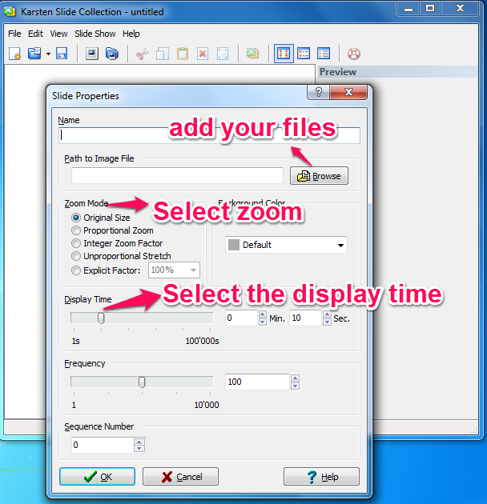The width and height of the screenshot is (487, 504).
Task: Copy selected slide toolbar icon
Action: click(163, 54)
